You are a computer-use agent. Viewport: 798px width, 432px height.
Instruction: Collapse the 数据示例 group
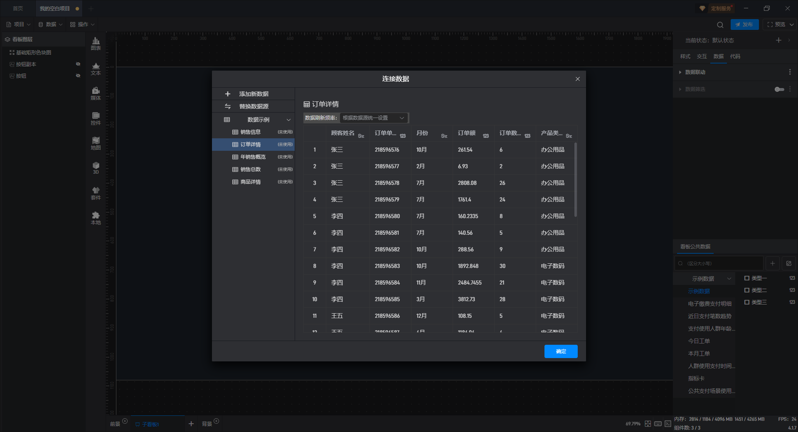point(288,120)
